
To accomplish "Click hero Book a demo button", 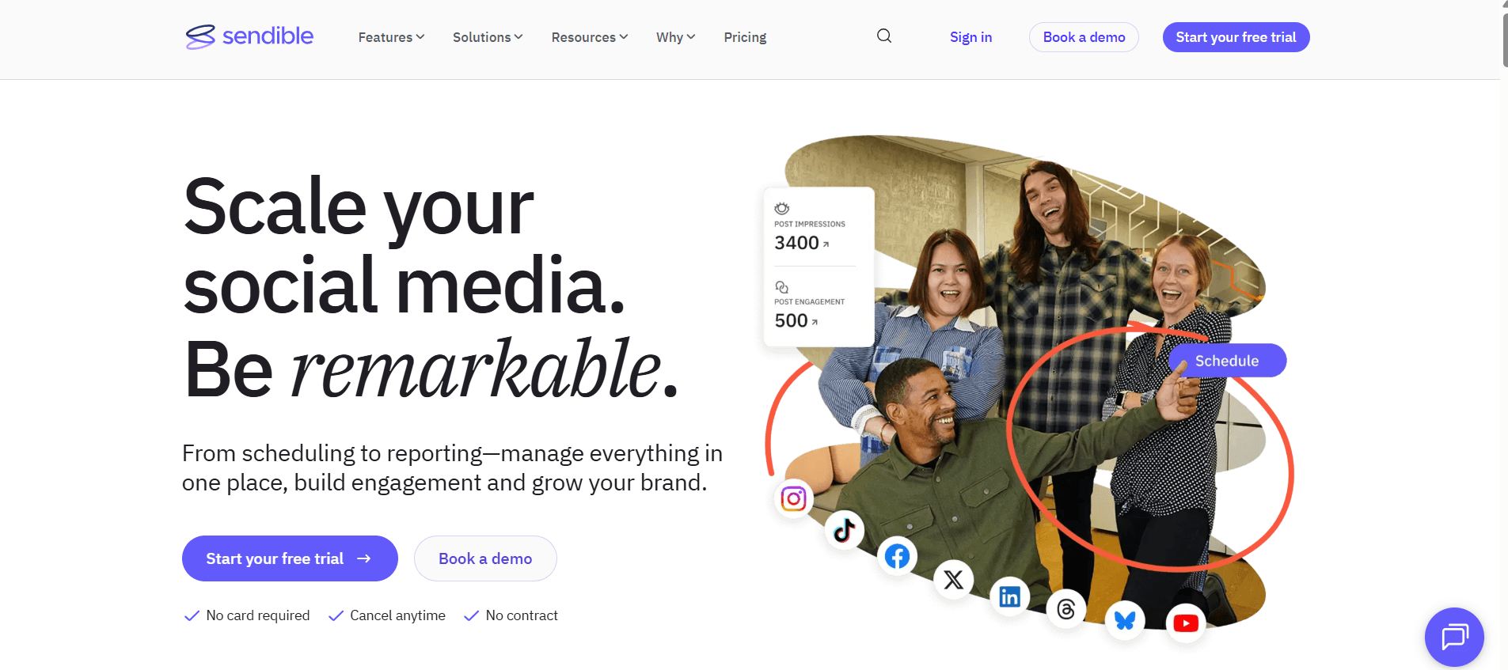I will (485, 558).
